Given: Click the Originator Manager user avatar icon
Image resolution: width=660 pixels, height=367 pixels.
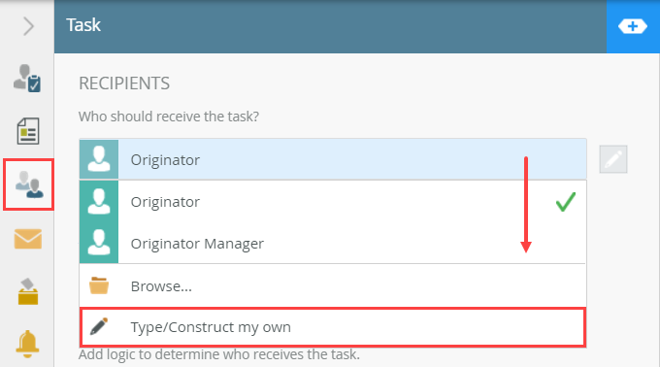Looking at the screenshot, I should 99,243.
